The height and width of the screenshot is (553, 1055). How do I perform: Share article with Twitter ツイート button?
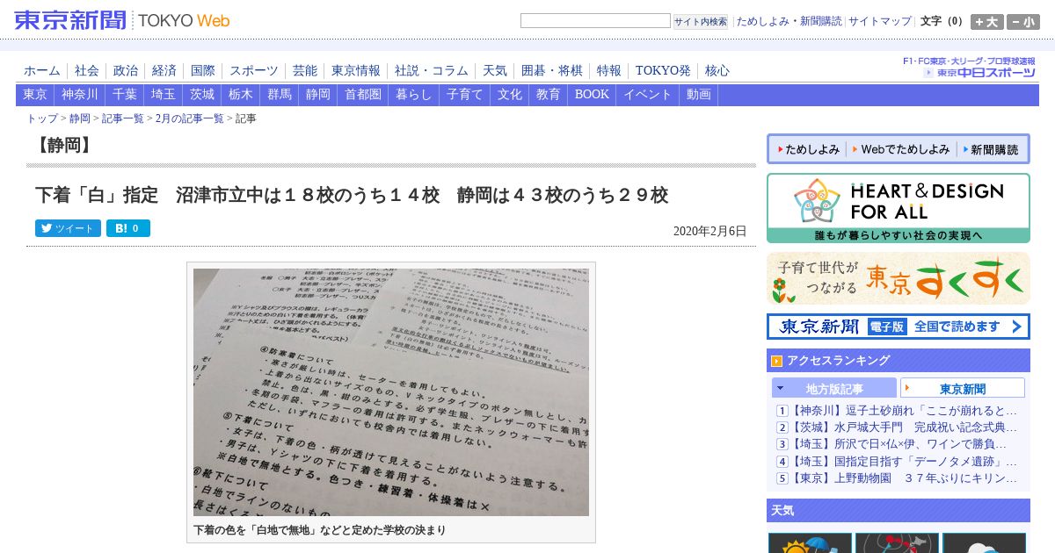click(68, 228)
